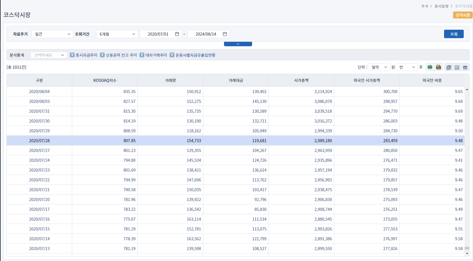Select the plain grid table view icon

tap(465, 67)
